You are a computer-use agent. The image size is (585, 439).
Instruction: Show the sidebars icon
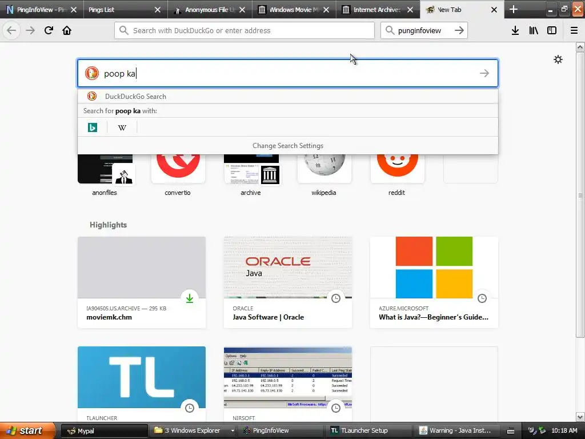click(x=552, y=30)
